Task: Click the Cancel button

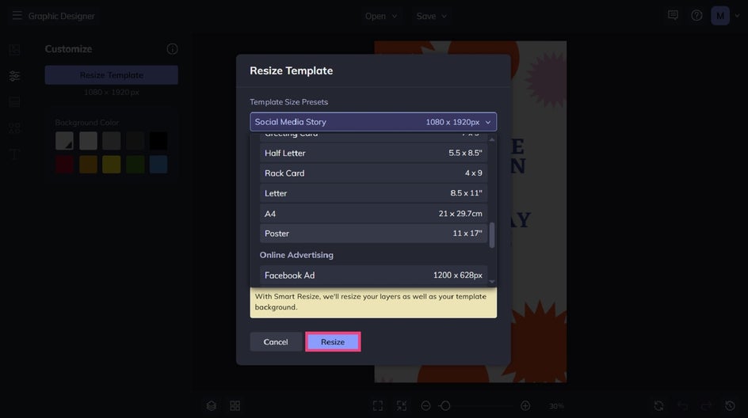Action: click(x=276, y=342)
